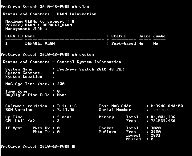The image size is (192, 156).
Task: Click the 'Packet' label of Packet Buffers
Action: point(106,128)
